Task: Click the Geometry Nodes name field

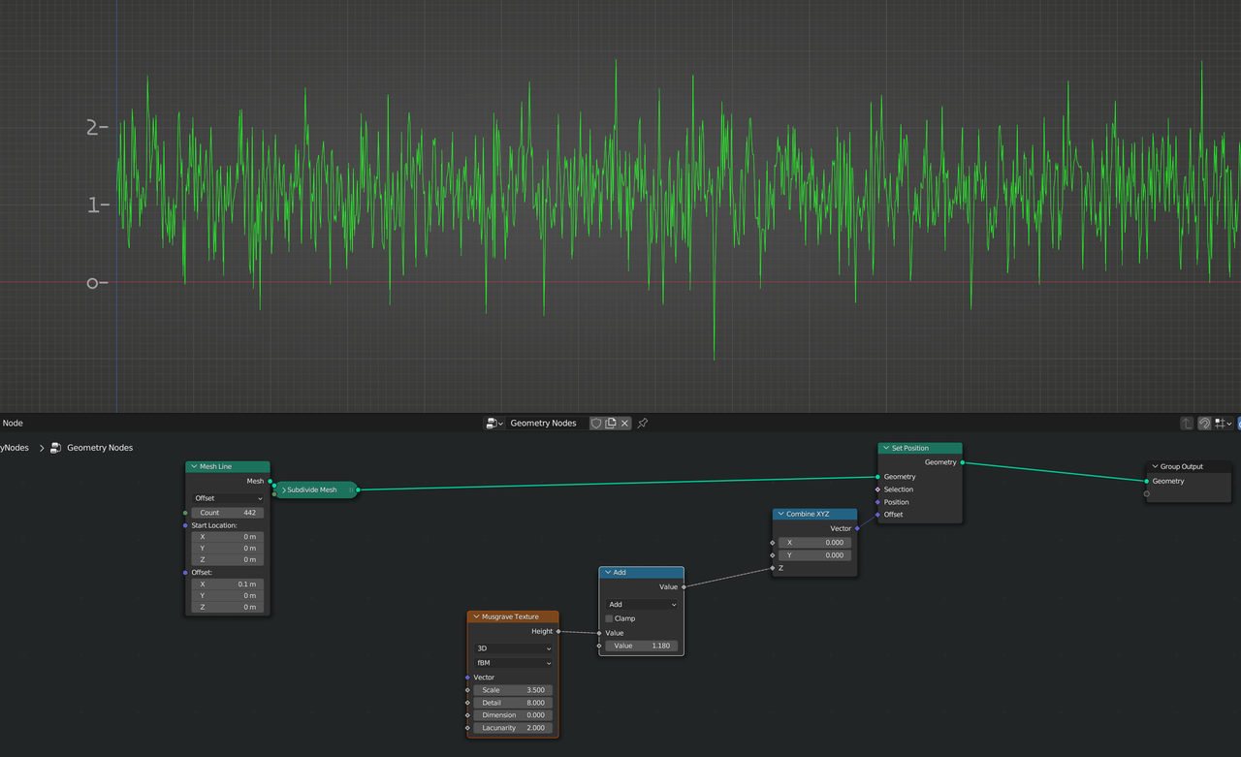Action: (x=544, y=424)
